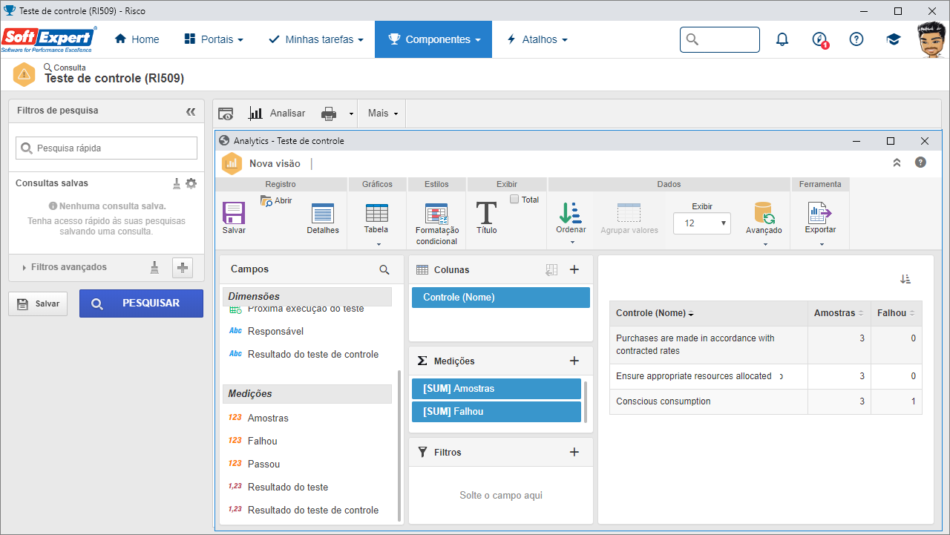Select the Tabela chart type icon
Viewport: 950px width, 535px height.
coord(377,213)
